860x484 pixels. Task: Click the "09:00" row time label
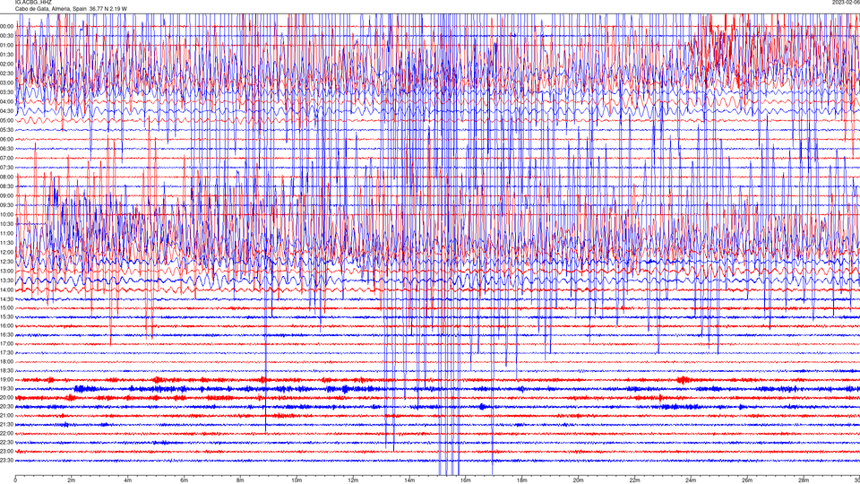[x=6, y=196]
